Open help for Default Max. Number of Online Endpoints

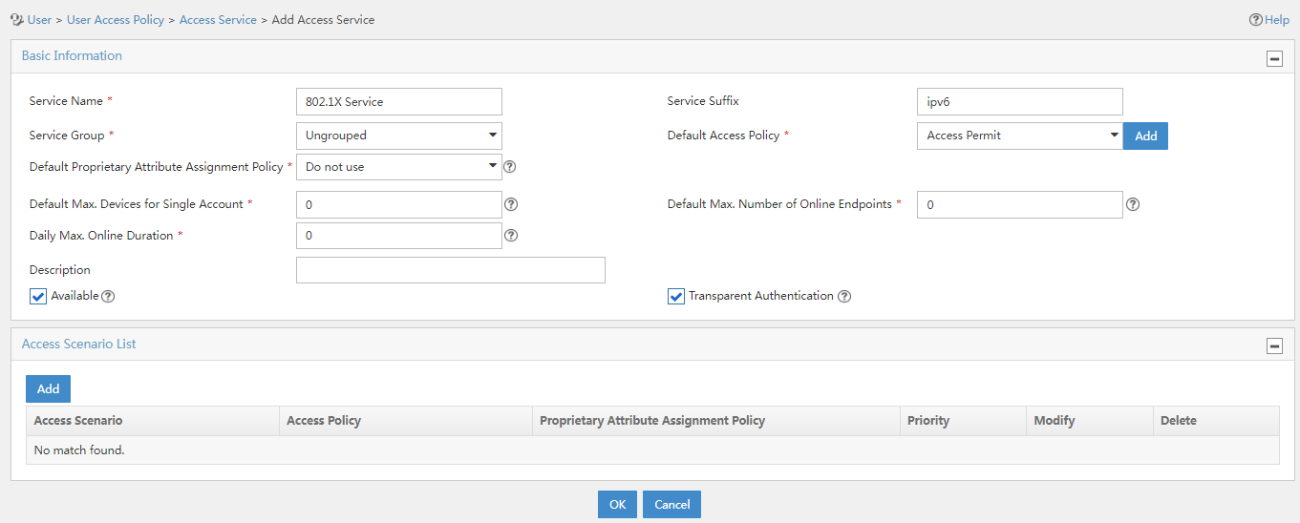(x=1133, y=204)
